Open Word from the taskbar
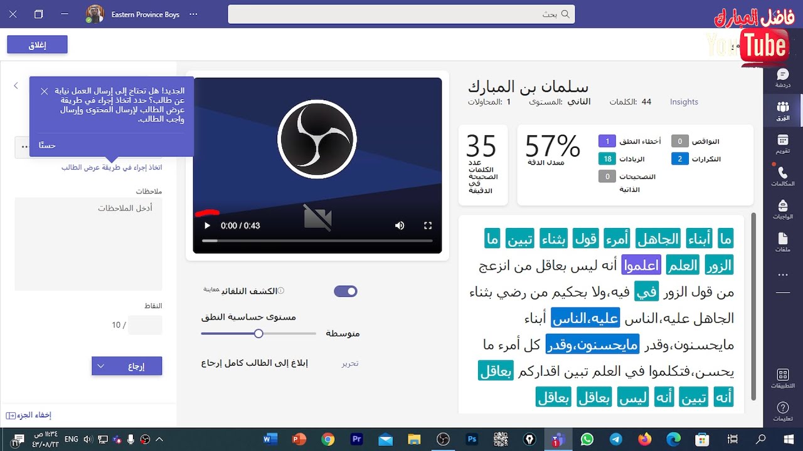Screen dimensions: 803x451 click(270, 439)
